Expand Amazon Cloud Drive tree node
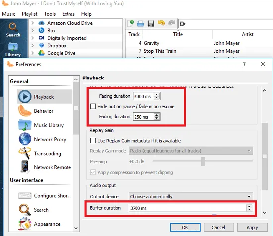The height and width of the screenshot is (236, 273). 33,23
